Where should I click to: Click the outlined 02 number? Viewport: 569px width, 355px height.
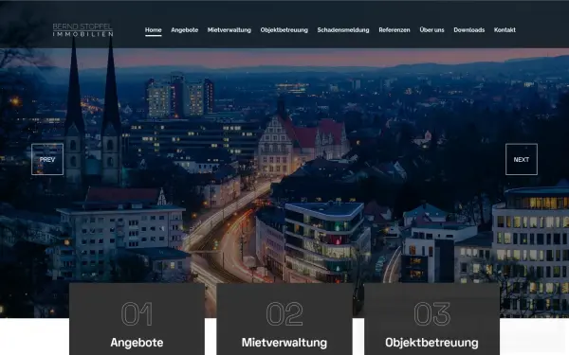click(x=284, y=314)
